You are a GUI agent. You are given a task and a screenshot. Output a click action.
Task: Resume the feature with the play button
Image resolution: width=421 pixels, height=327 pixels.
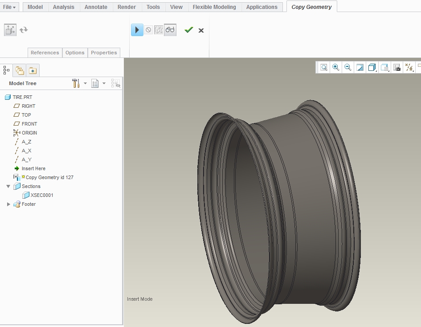click(137, 30)
